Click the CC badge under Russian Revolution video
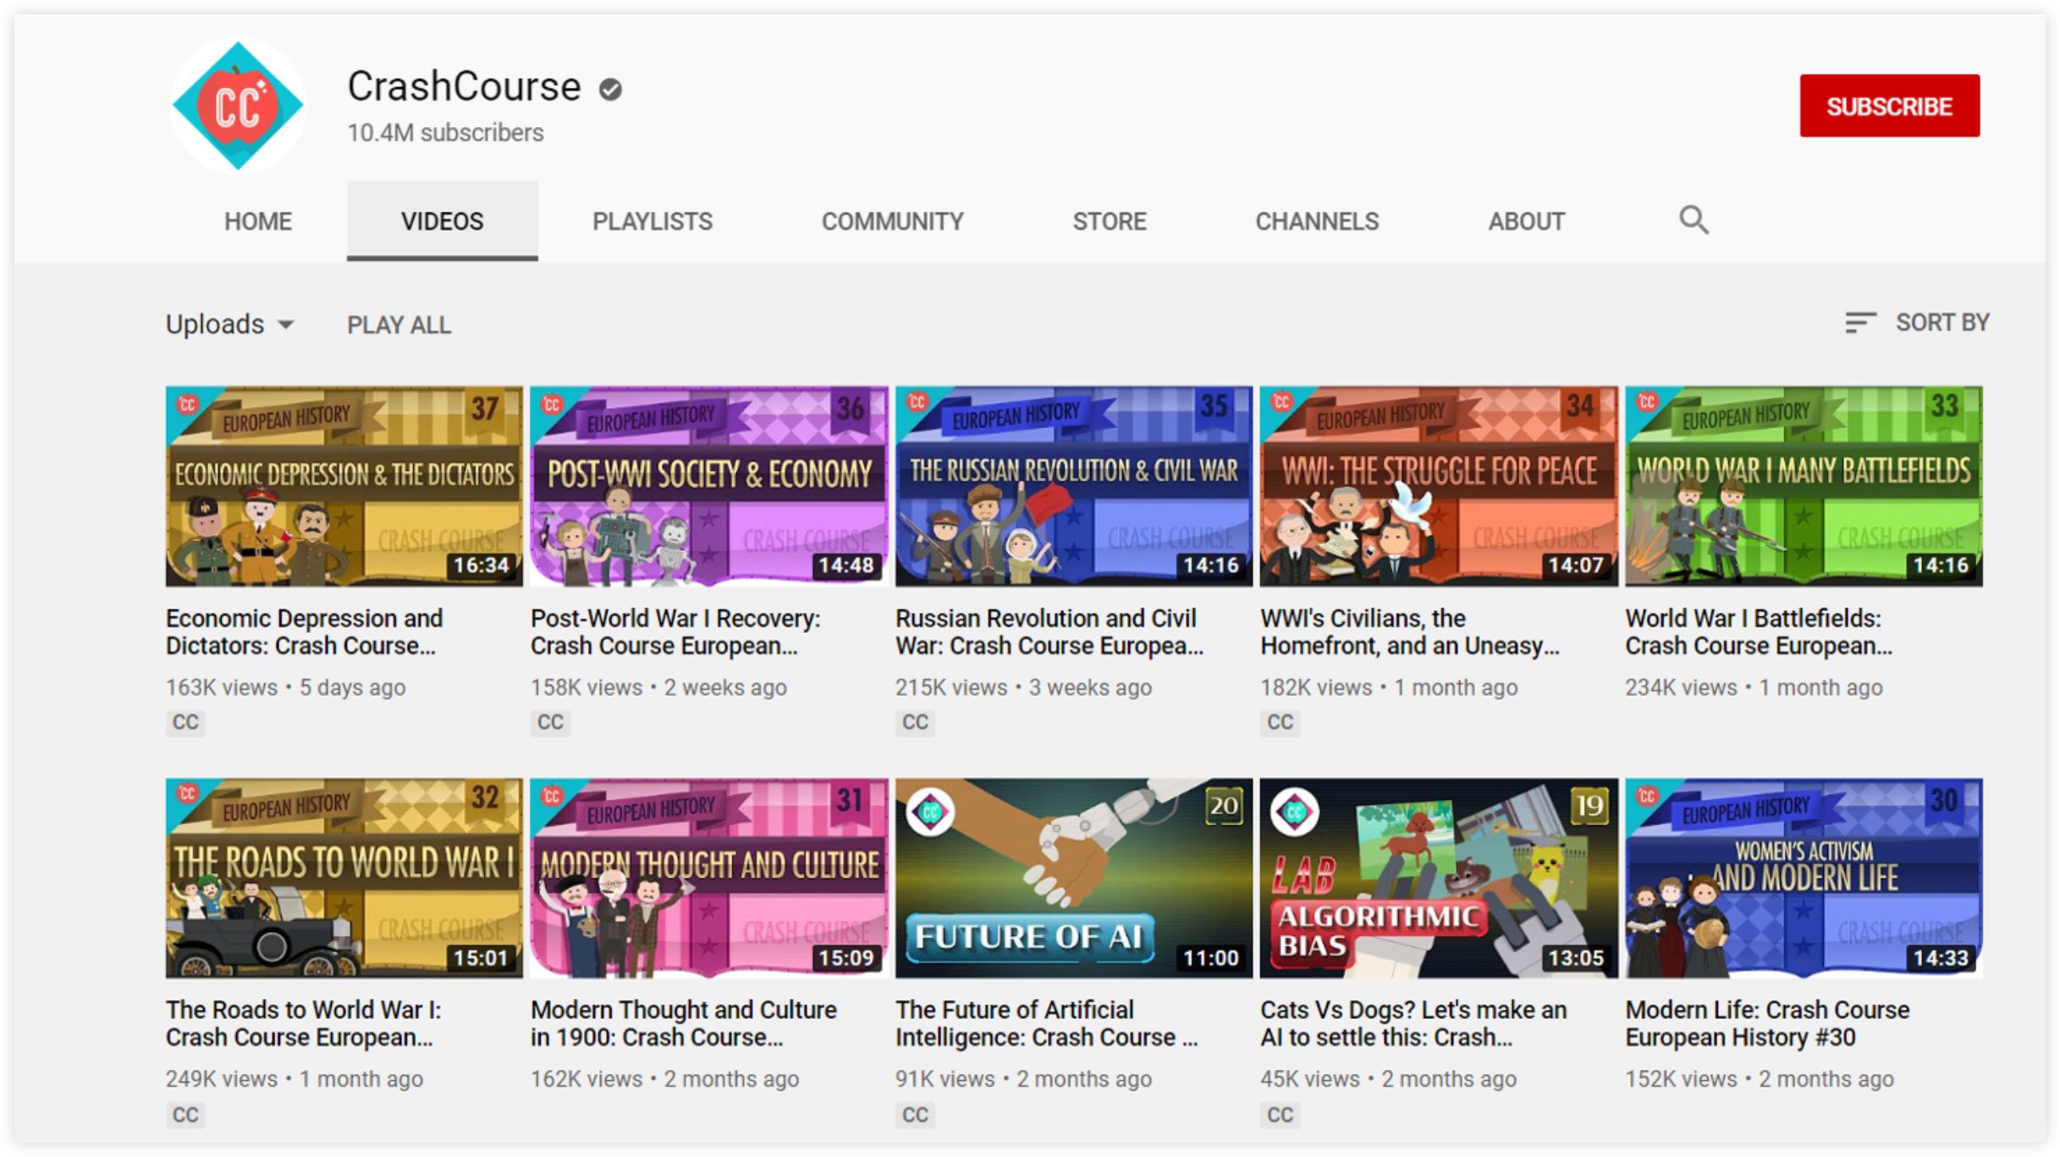Screen dimensions: 2060x1157 pos(915,722)
